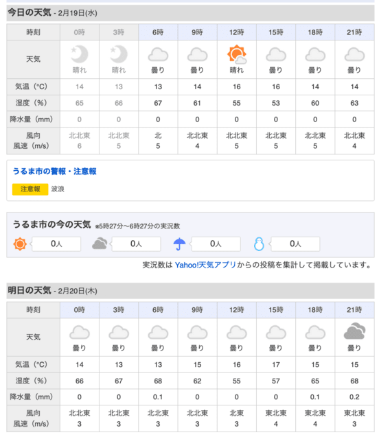Select the 0時 column header for tomorrow

click(80, 310)
